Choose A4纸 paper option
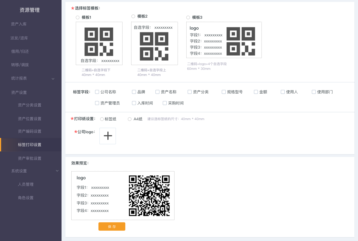This screenshot has height=241, width=358. point(129,119)
